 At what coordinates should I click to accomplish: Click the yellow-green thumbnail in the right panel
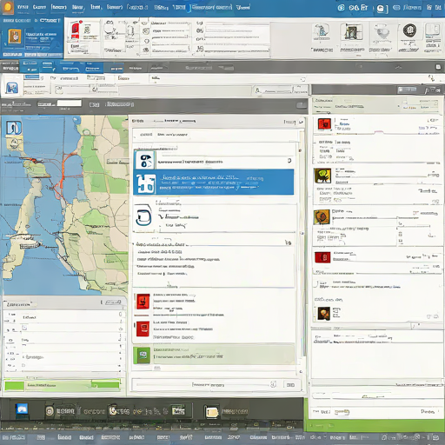click(322, 176)
